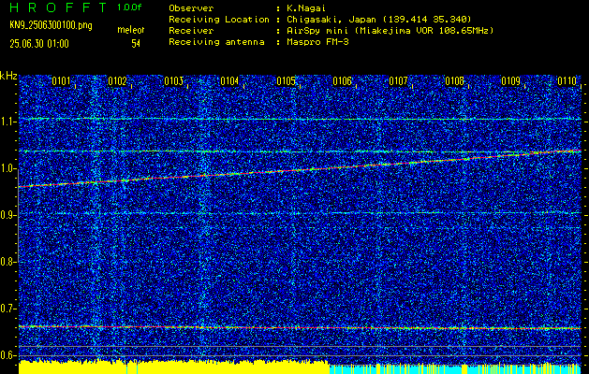
Task: Click the 0.6 kHz axis label
Action: point(7,355)
